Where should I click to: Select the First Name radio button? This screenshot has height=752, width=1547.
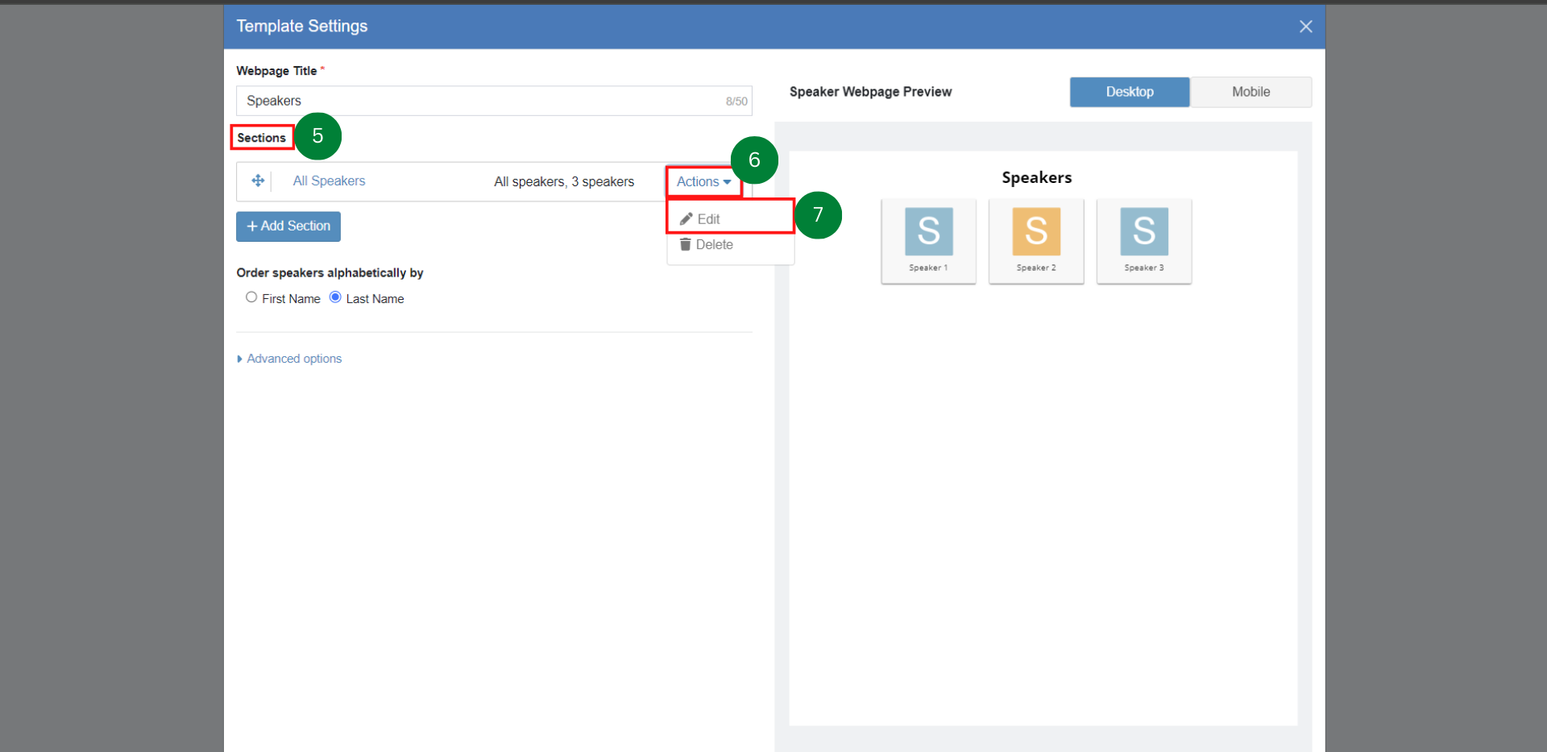coord(251,297)
